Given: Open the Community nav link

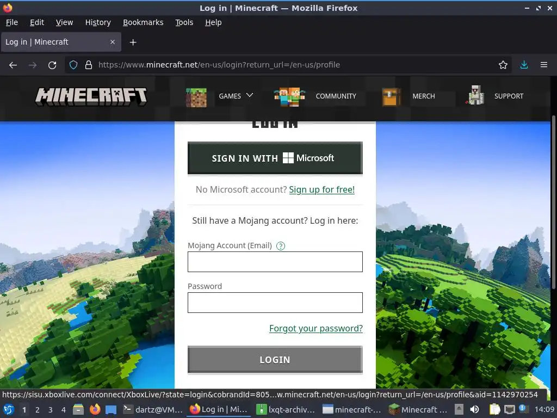Looking at the screenshot, I should tap(336, 96).
